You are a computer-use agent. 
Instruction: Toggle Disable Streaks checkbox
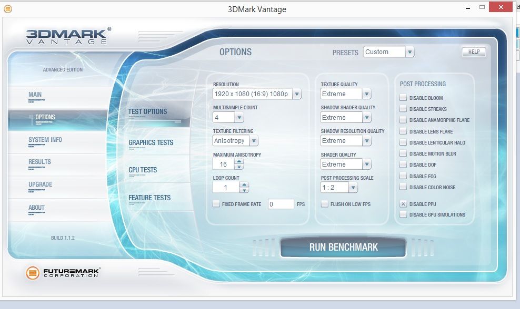click(403, 109)
